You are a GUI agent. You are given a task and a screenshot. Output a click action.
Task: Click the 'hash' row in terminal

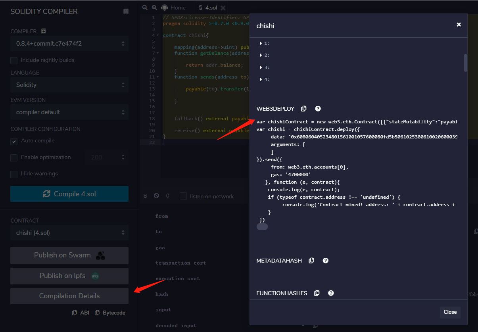pos(162,294)
